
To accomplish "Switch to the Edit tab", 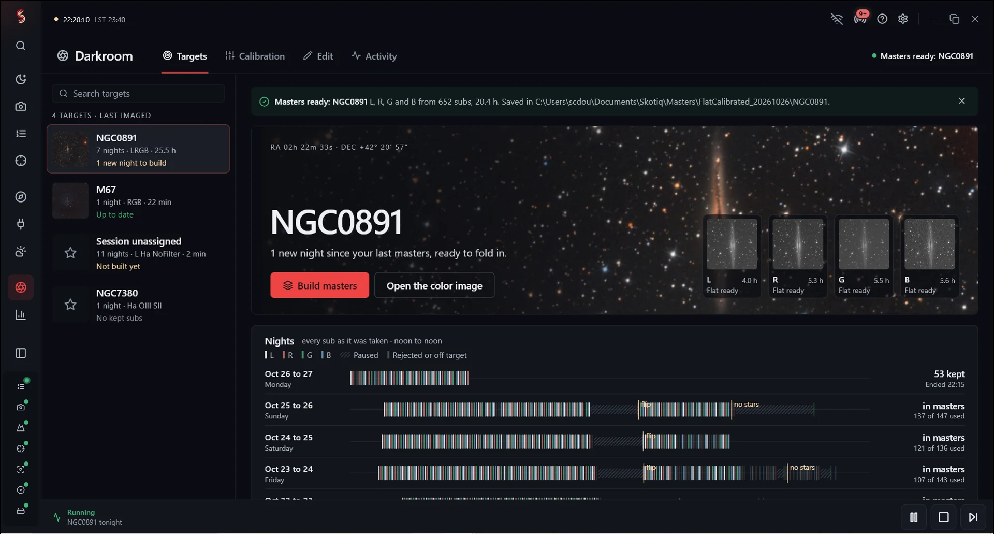I will click(318, 56).
